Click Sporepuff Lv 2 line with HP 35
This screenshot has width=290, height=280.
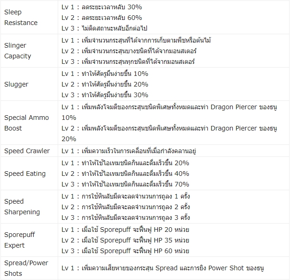coord(125,240)
